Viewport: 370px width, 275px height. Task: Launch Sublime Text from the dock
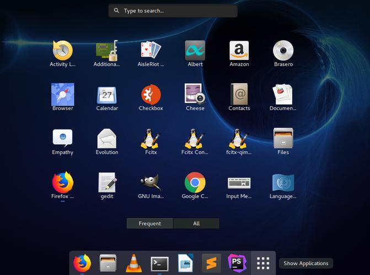click(x=211, y=263)
